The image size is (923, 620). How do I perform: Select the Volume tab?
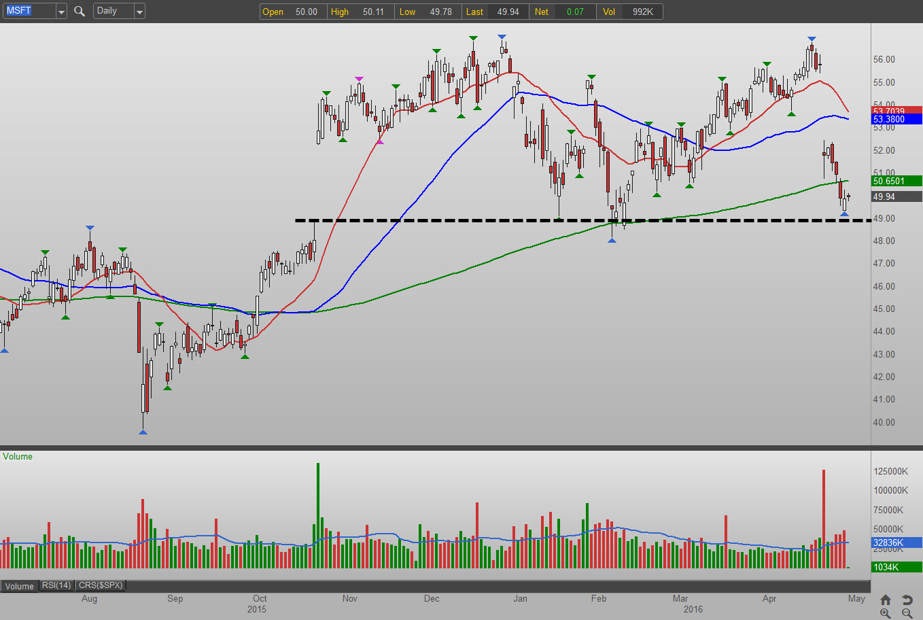point(20,586)
